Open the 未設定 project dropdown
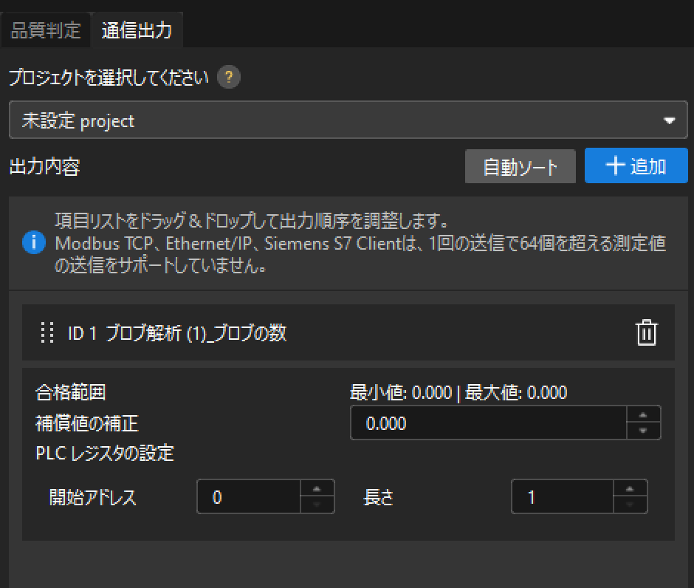This screenshot has width=694, height=588. 348,120
